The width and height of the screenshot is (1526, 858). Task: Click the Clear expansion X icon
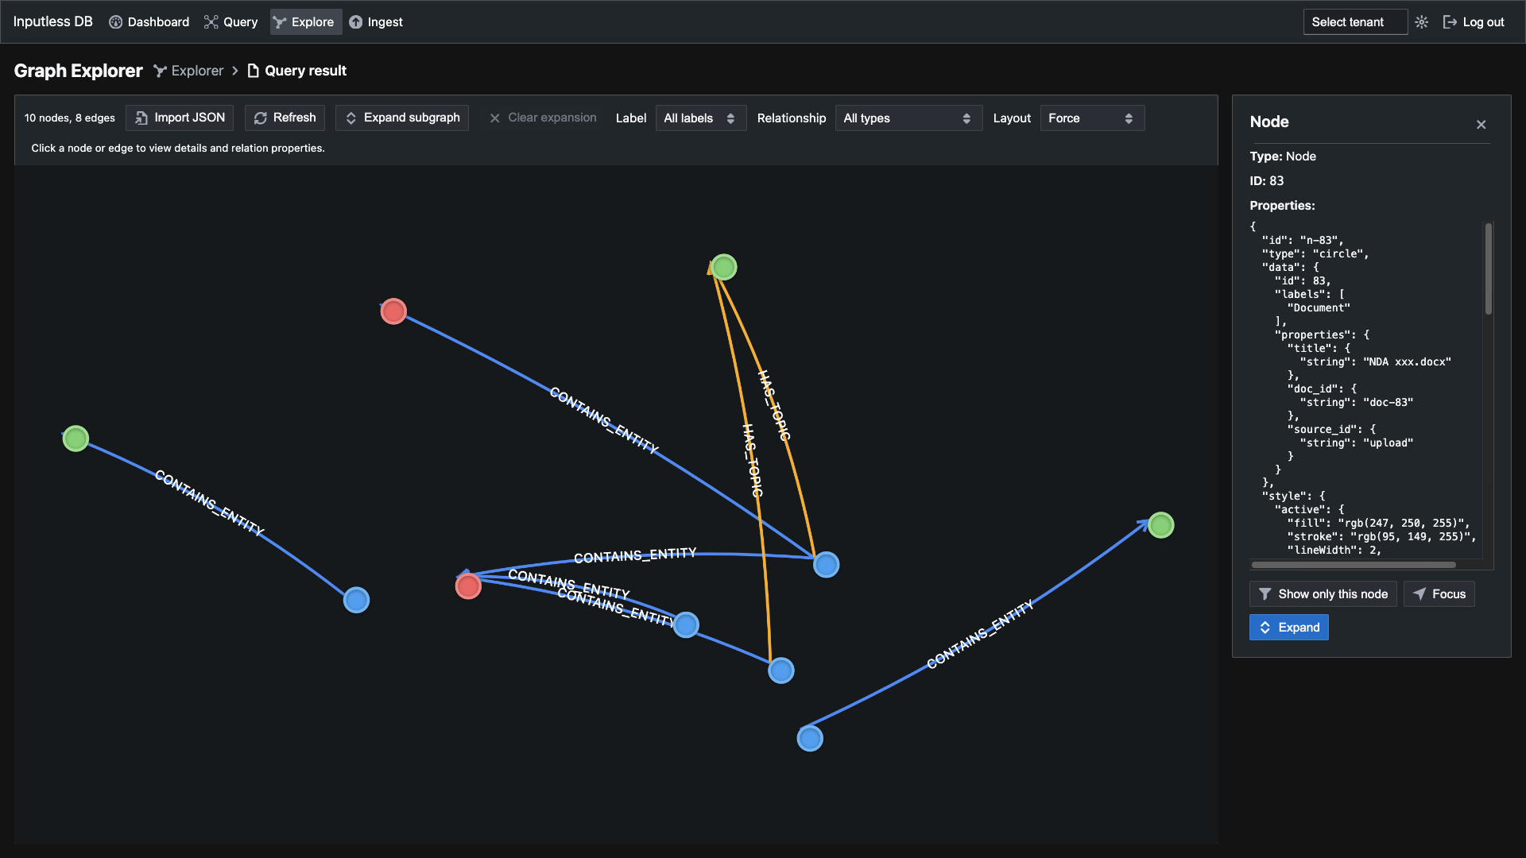pos(494,118)
